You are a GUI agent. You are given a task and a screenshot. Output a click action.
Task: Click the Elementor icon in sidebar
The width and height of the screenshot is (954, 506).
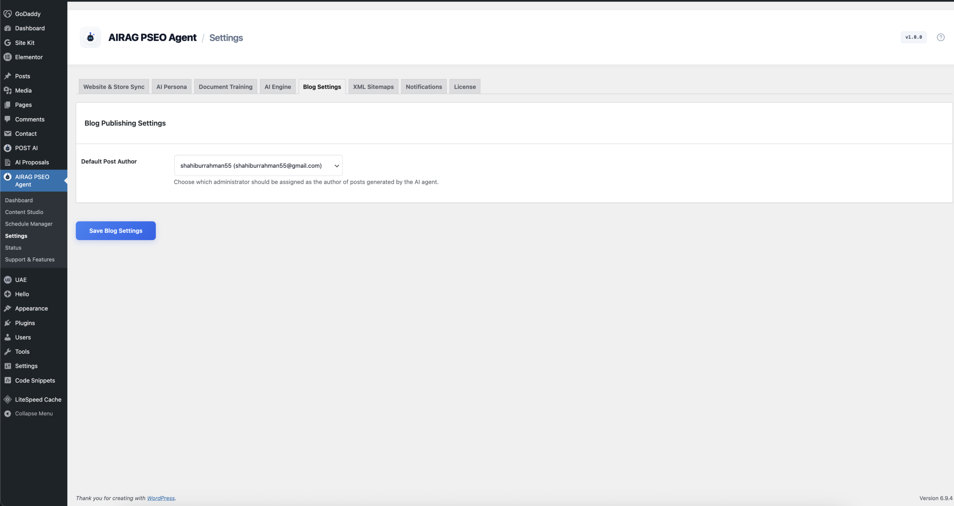(7, 57)
